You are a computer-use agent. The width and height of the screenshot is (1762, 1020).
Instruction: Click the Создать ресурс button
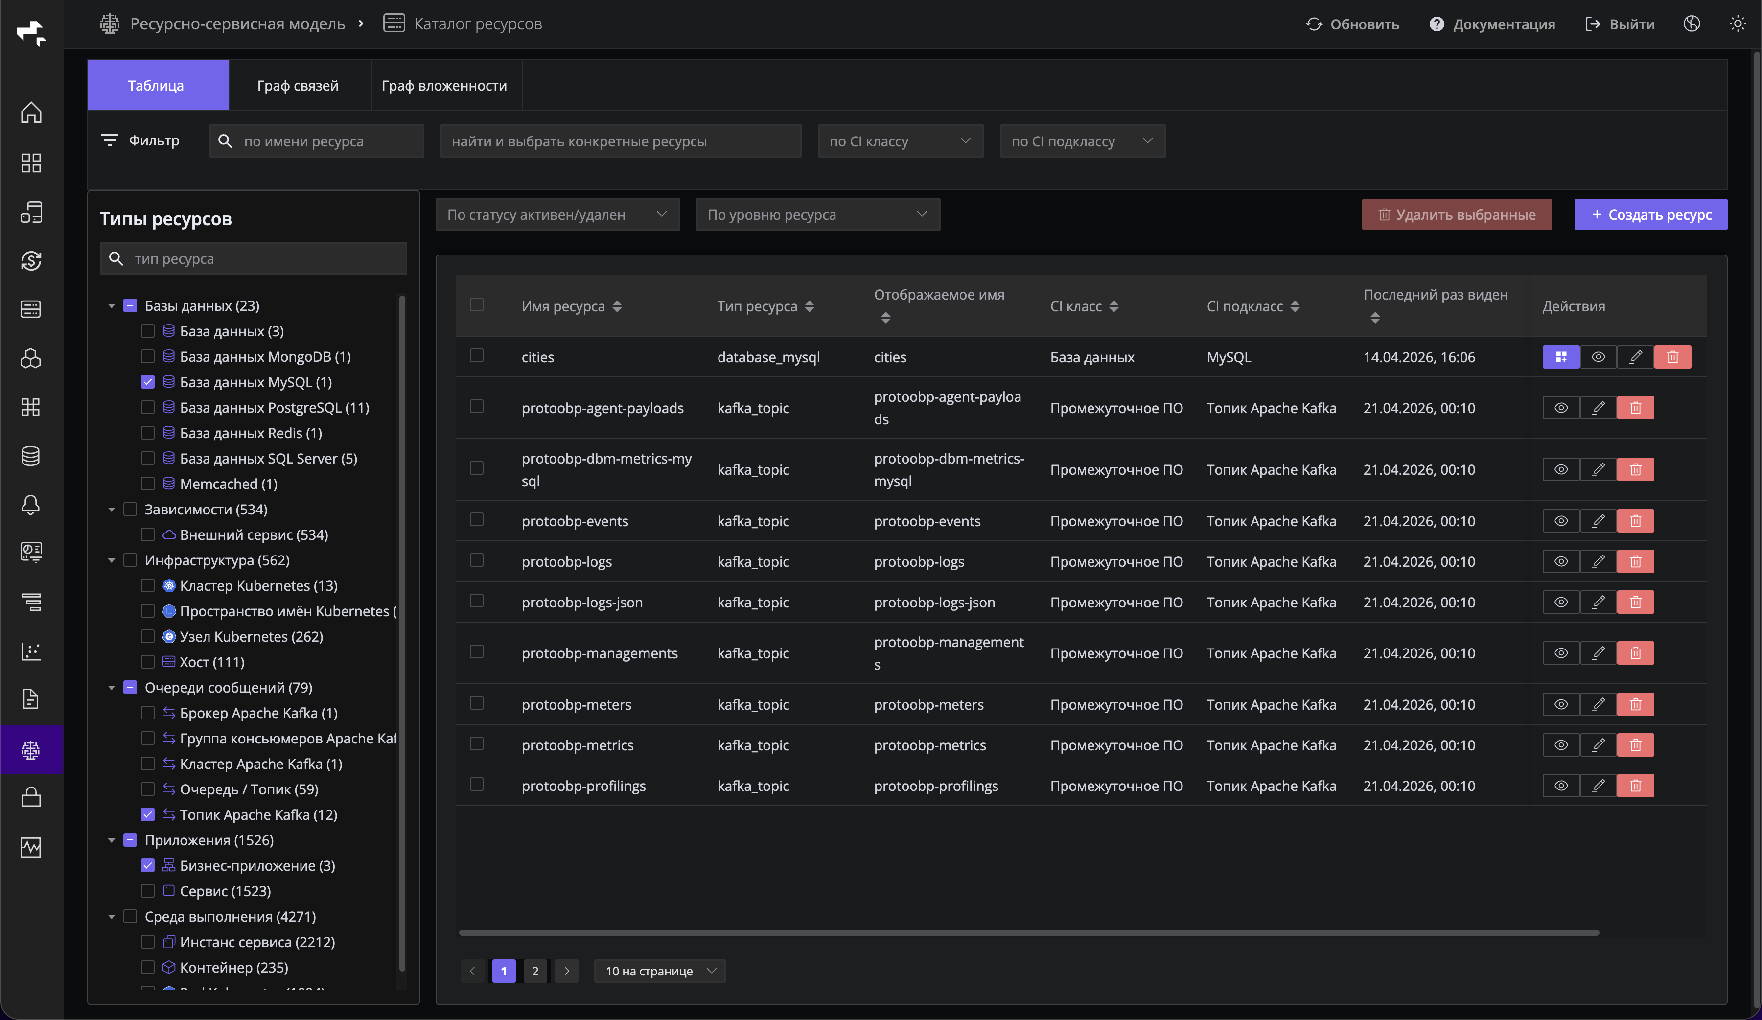1650,215
